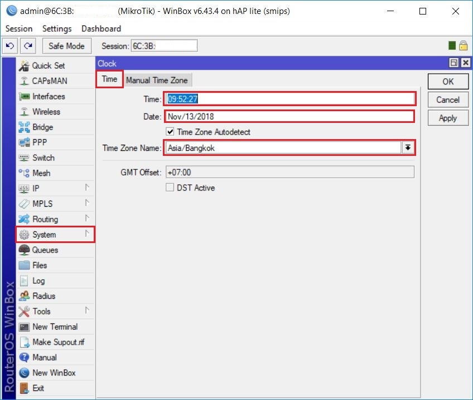Viewport: 473px width, 400px height.
Task: Select the Time tab
Action: pyautogui.click(x=109, y=79)
